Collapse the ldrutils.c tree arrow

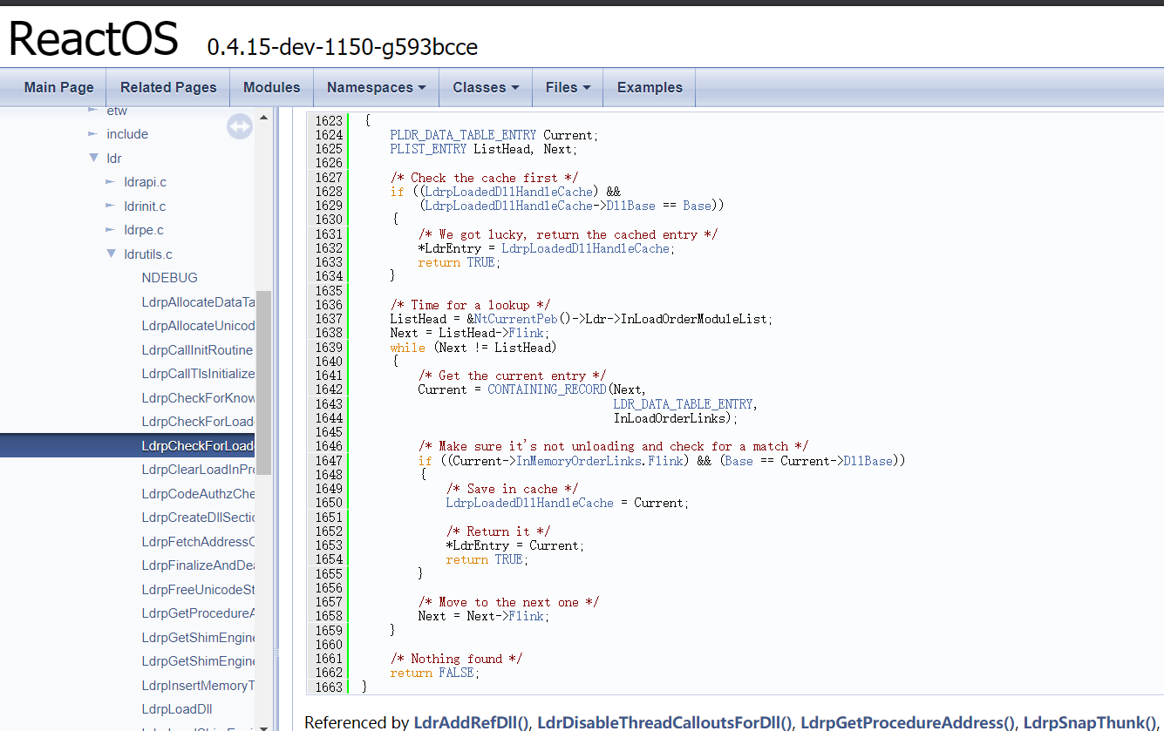click(x=111, y=254)
